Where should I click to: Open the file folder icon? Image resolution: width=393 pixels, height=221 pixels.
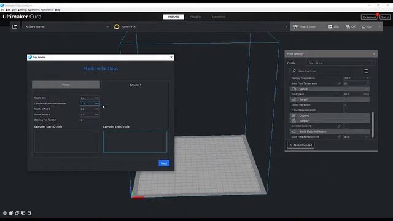[15, 26]
